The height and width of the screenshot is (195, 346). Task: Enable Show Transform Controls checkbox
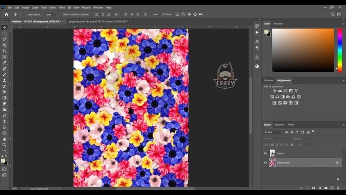pyautogui.click(x=61, y=15)
